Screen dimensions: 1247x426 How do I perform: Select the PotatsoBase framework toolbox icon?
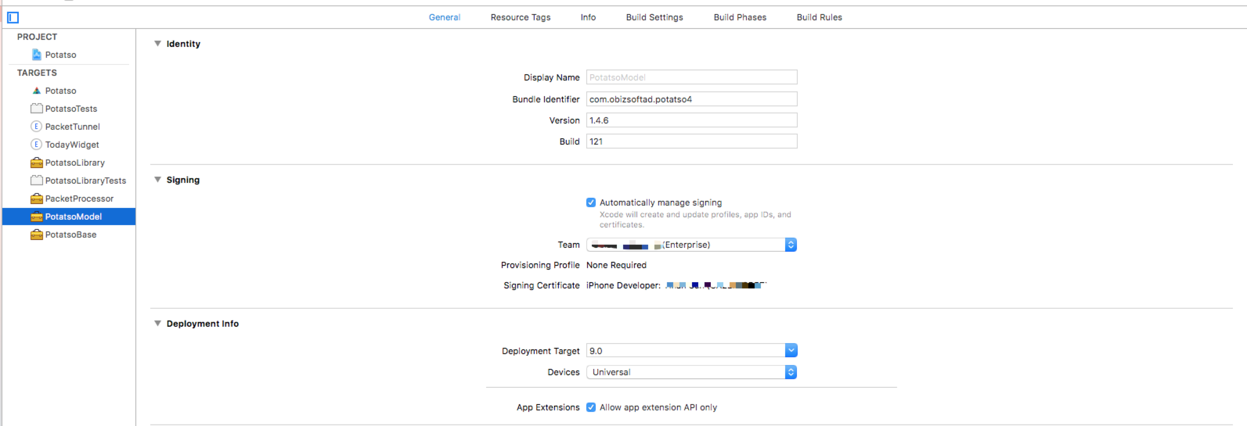click(36, 234)
